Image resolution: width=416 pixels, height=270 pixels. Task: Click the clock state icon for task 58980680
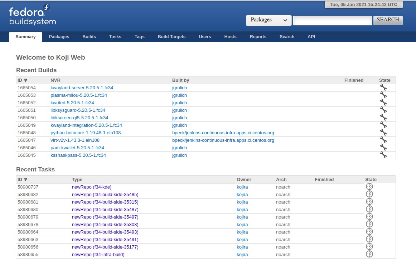[369, 209]
